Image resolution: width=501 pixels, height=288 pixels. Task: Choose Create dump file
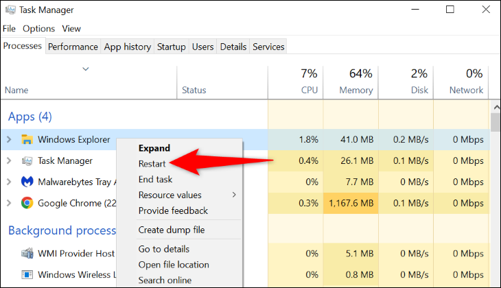point(172,230)
